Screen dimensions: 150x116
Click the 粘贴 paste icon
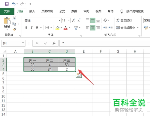(7, 21)
